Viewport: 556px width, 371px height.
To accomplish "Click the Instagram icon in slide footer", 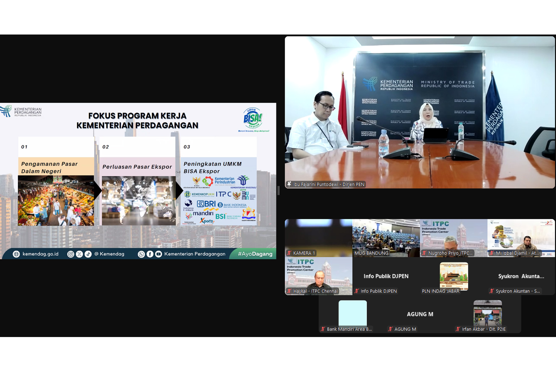I will [x=71, y=254].
